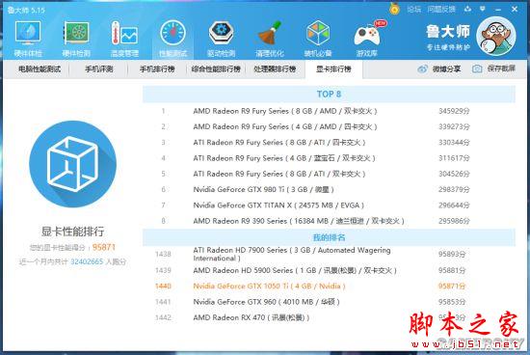Click the large blue cube graphic

click(x=72, y=164)
